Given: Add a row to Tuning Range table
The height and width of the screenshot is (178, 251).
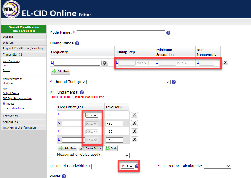Looking at the screenshot, I should [x=60, y=71].
